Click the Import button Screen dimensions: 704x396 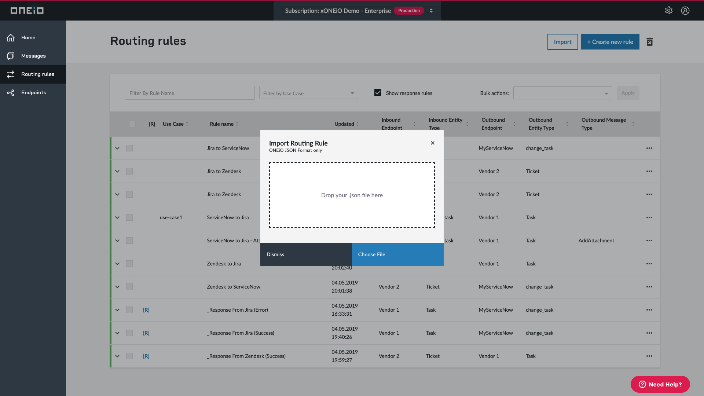562,42
